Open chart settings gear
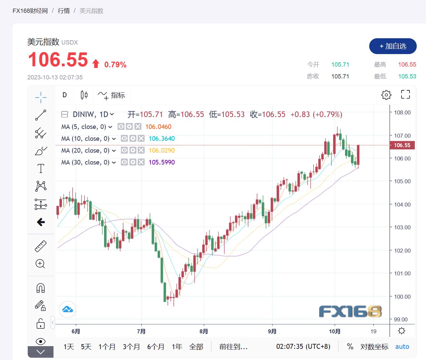The width and height of the screenshot is (426, 360). coord(386,95)
